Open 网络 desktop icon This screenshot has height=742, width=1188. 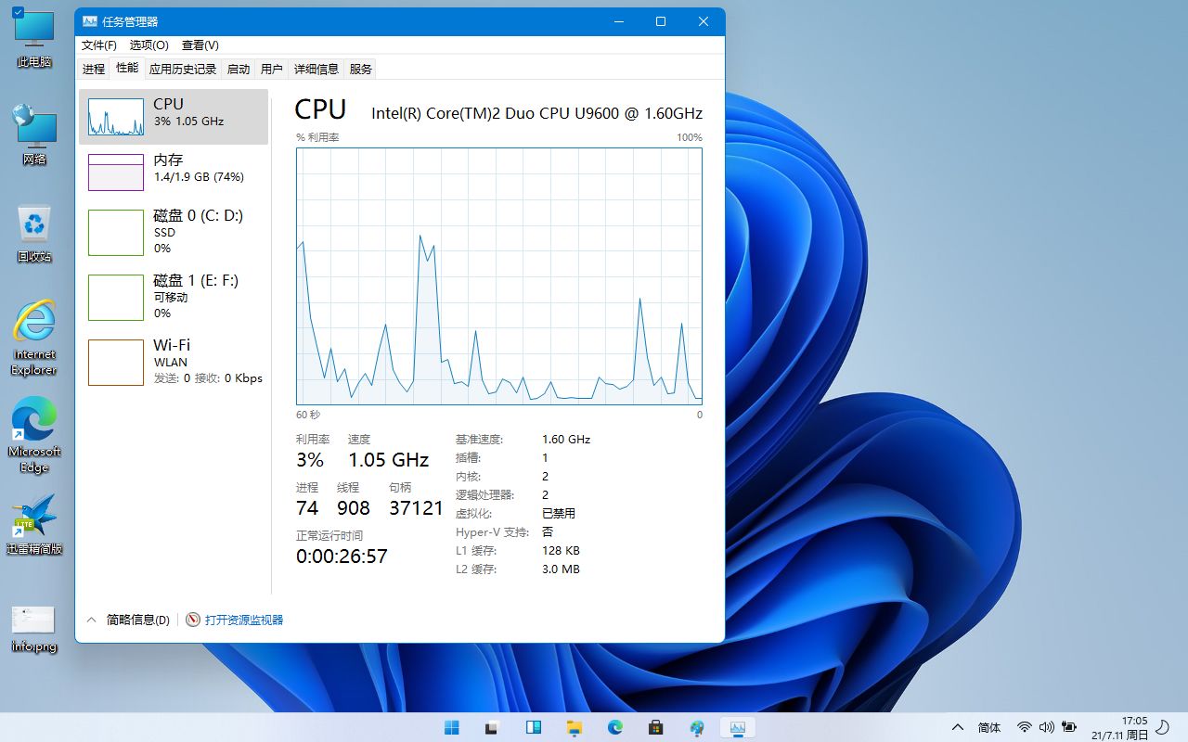[34, 134]
